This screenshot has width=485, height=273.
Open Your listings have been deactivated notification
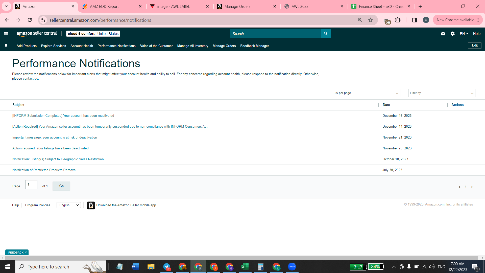pos(51,148)
